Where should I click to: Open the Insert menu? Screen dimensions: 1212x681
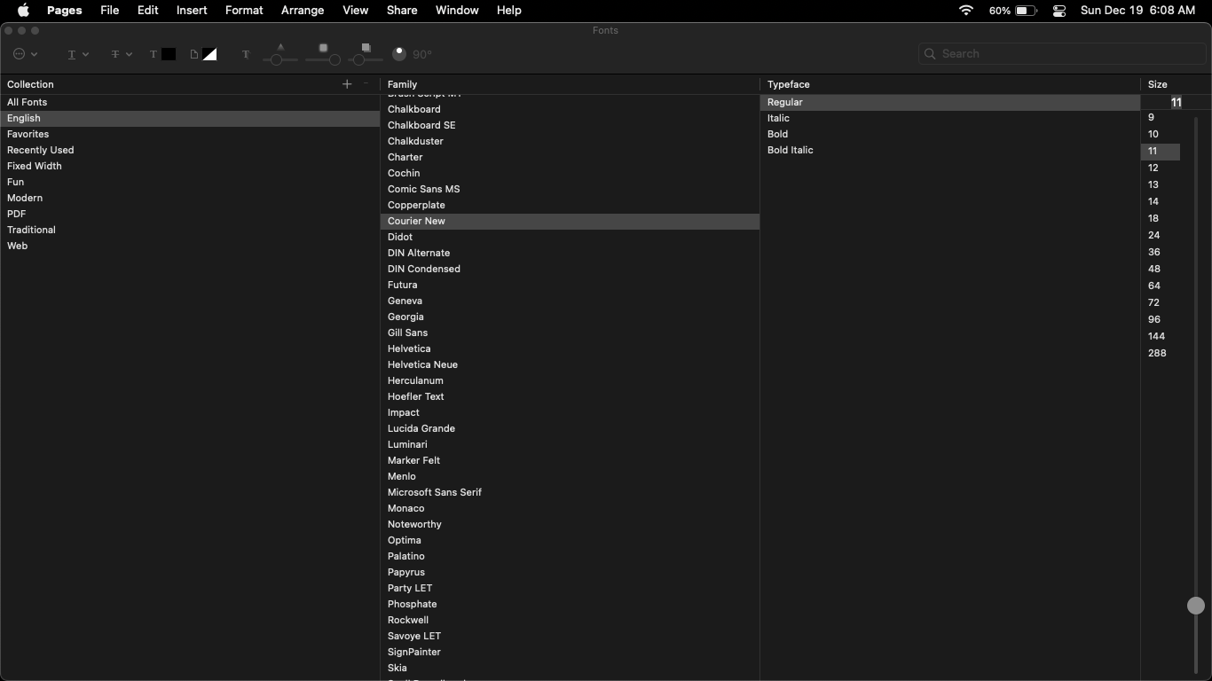point(192,11)
